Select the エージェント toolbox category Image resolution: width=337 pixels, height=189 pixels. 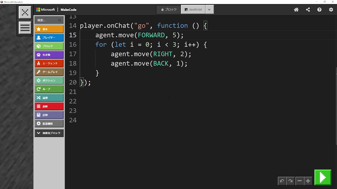[x=49, y=63]
